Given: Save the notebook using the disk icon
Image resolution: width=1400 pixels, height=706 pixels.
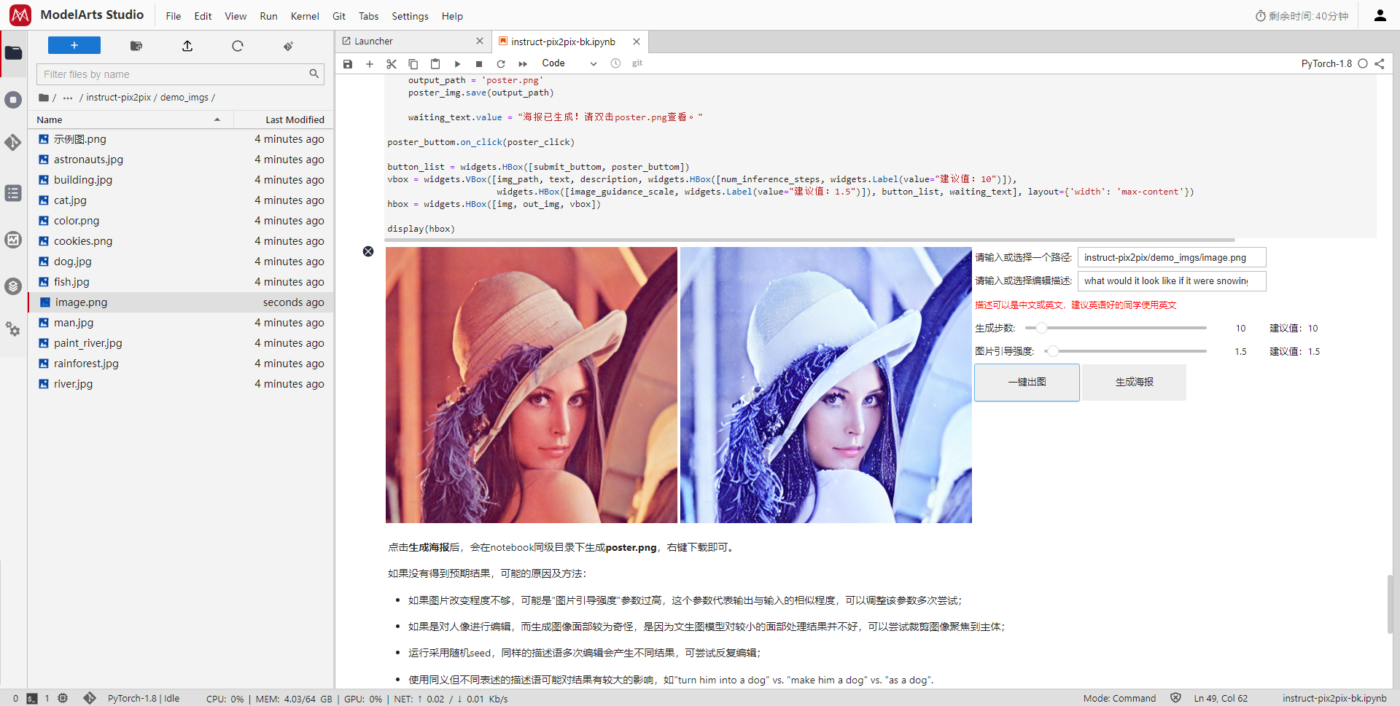Looking at the screenshot, I should (x=348, y=64).
